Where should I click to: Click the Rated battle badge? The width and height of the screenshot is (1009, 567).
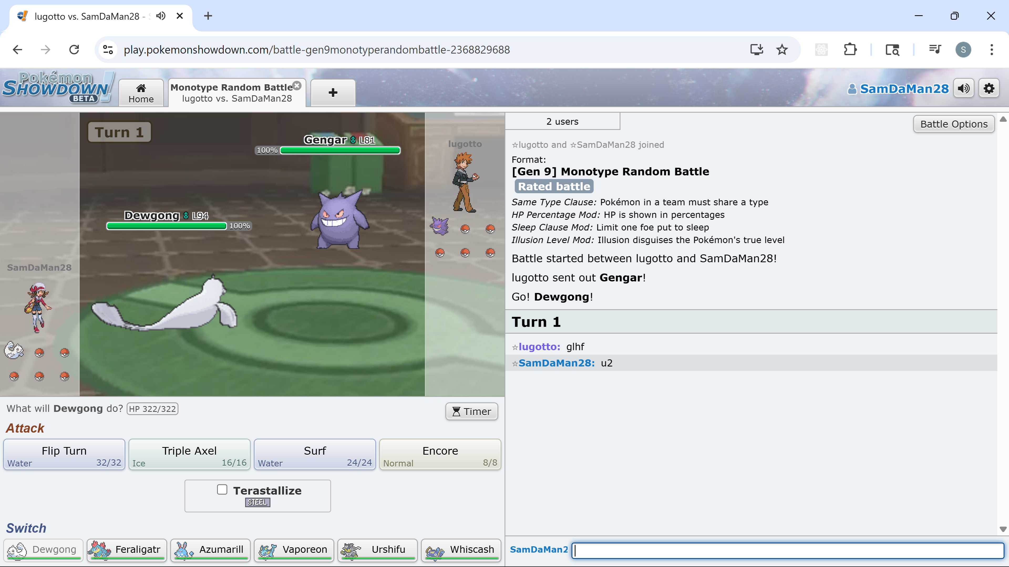[554, 187]
